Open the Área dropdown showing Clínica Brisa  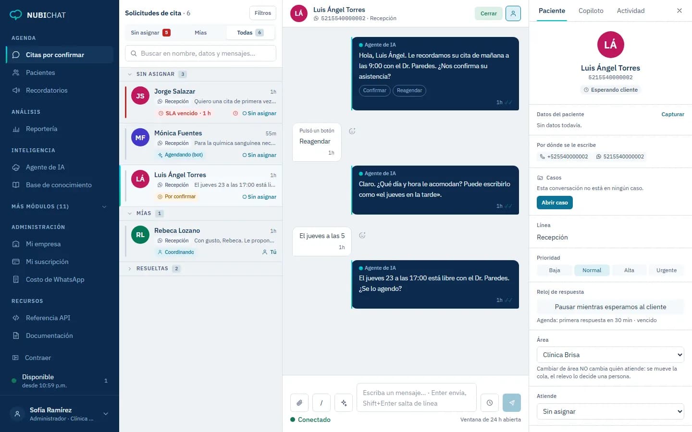point(610,355)
